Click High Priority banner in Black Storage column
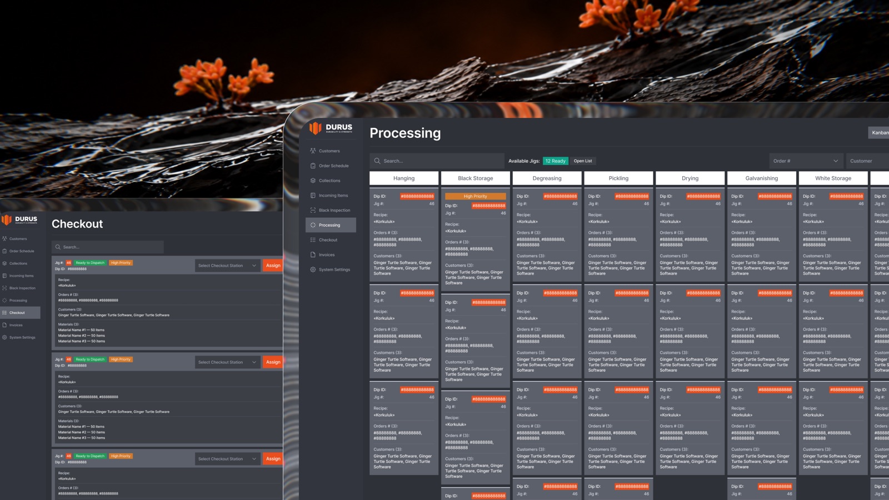889x500 pixels. click(x=476, y=196)
